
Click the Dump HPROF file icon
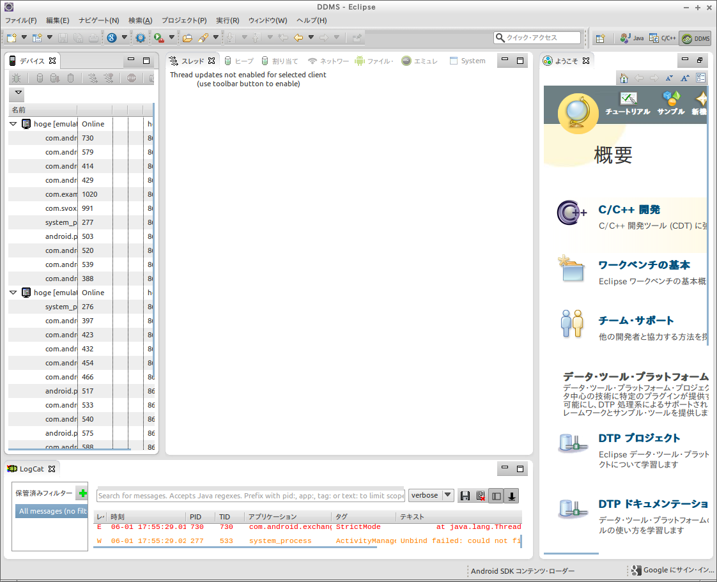tap(55, 78)
